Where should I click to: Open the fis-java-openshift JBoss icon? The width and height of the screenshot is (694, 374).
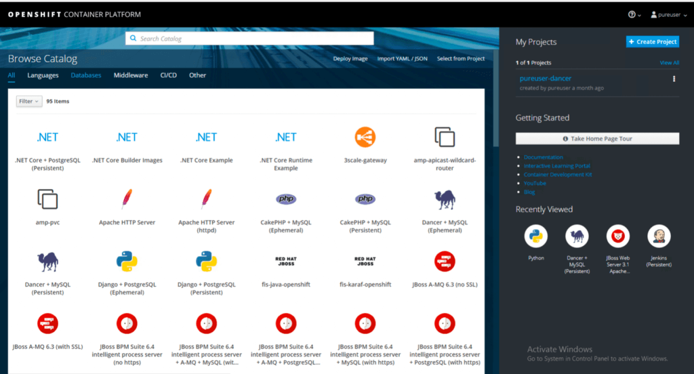286,261
